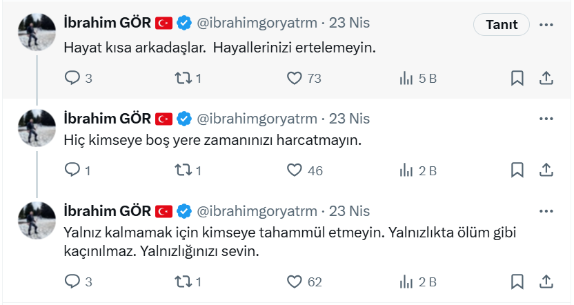574x305 pixels.
Task: View analytics for the 5 B views tweet
Action: pyautogui.click(x=407, y=78)
